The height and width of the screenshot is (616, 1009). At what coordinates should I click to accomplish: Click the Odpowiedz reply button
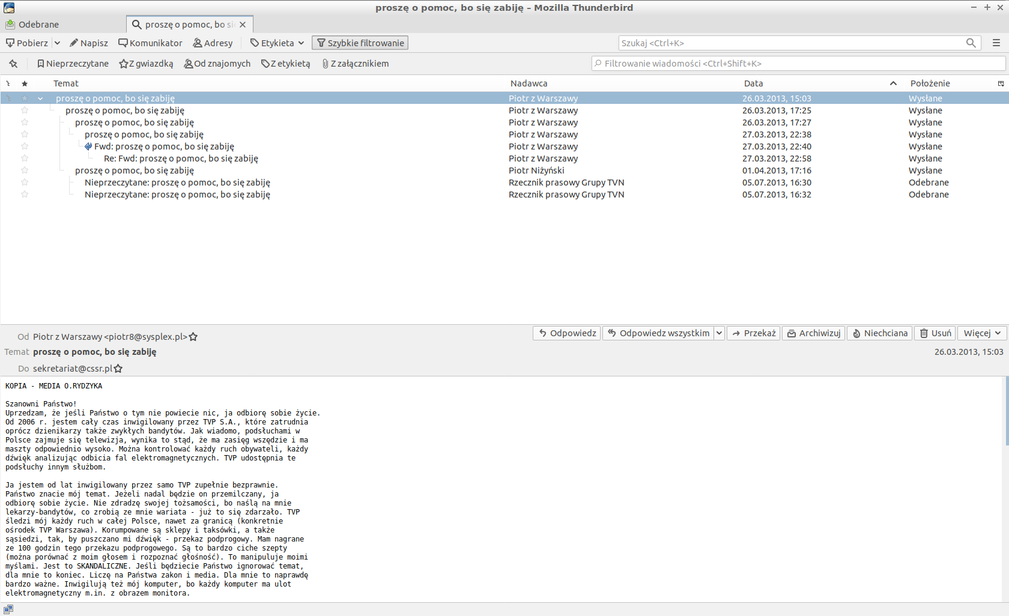[x=567, y=333]
